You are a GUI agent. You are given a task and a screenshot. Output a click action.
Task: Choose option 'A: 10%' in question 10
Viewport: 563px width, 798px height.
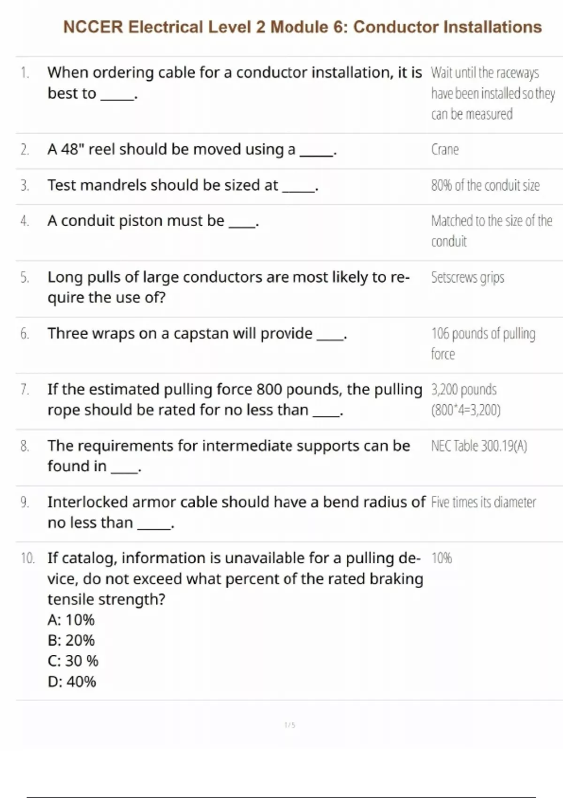71,620
